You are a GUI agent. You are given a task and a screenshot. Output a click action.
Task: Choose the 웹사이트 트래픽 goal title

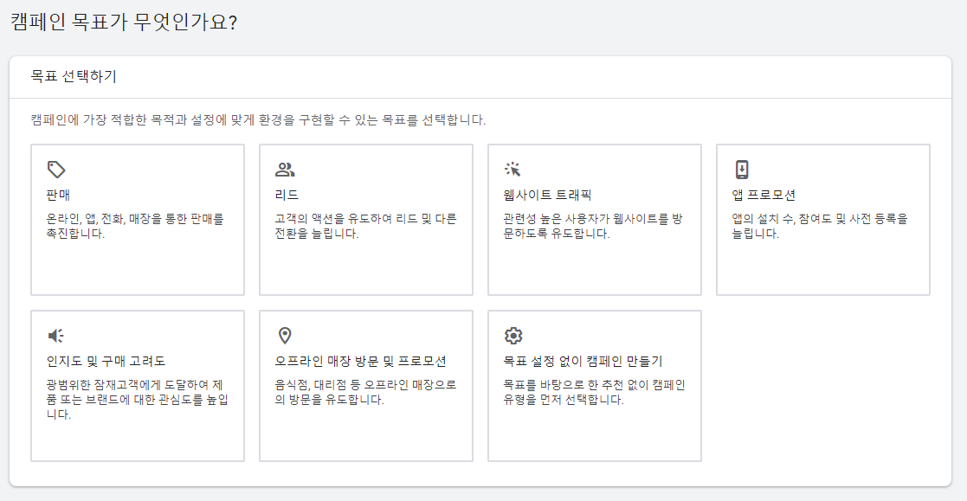548,195
